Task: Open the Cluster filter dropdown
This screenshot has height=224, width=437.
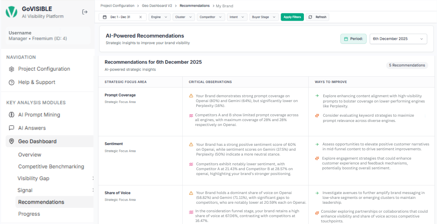Action: (x=184, y=17)
